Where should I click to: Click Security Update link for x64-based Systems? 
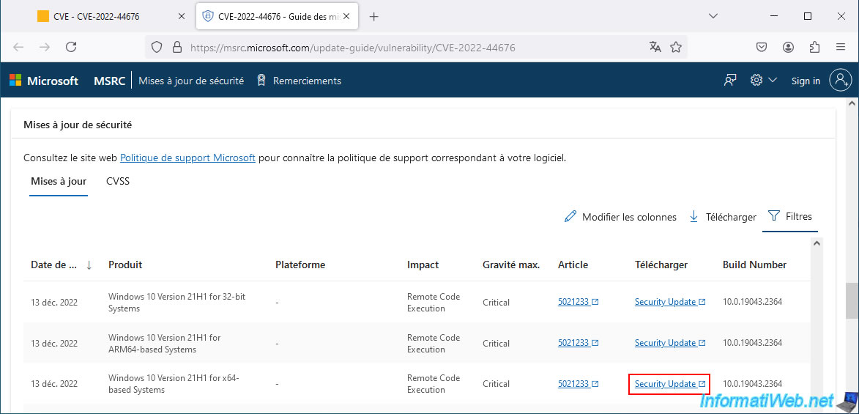point(666,384)
